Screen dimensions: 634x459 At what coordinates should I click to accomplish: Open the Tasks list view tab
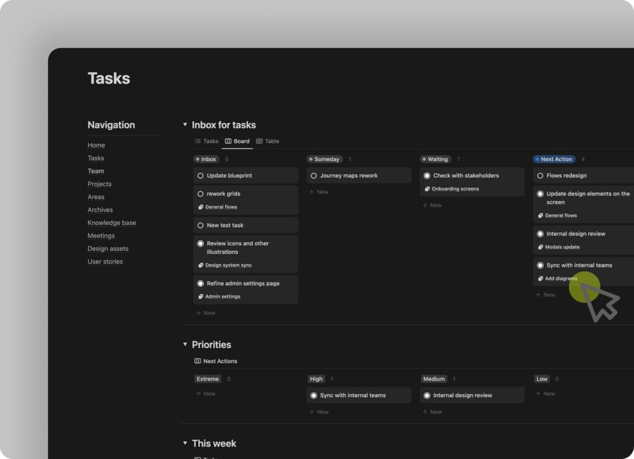206,141
